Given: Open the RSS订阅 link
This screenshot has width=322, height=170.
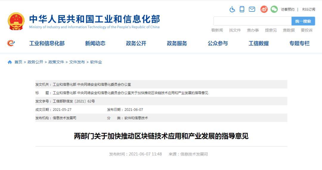Looking at the screenshot, I should 309,10.
